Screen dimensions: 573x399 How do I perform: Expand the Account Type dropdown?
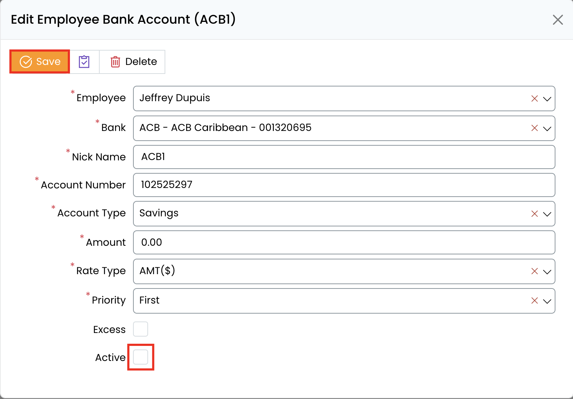pos(547,214)
